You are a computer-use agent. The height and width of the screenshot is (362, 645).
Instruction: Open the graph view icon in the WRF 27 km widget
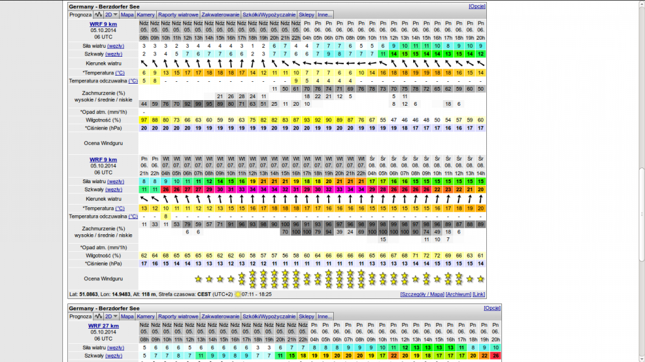98,316
